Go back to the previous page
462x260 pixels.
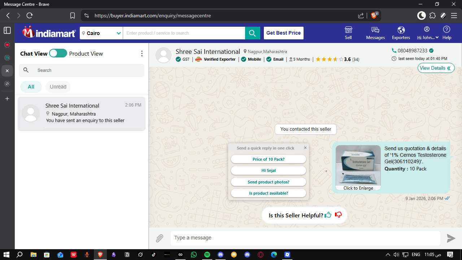8,16
